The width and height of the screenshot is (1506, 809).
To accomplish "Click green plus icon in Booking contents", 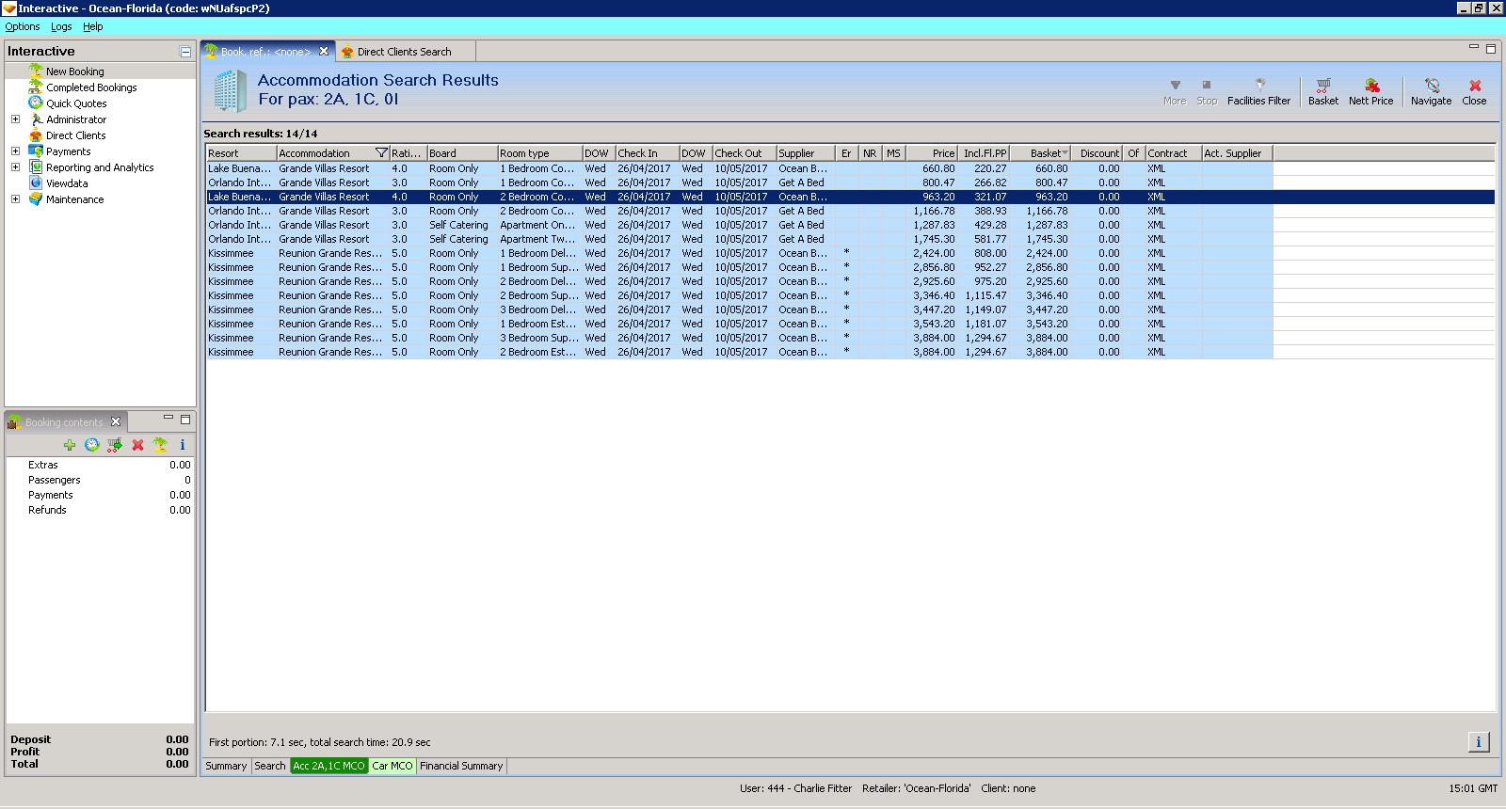I will coord(70,445).
